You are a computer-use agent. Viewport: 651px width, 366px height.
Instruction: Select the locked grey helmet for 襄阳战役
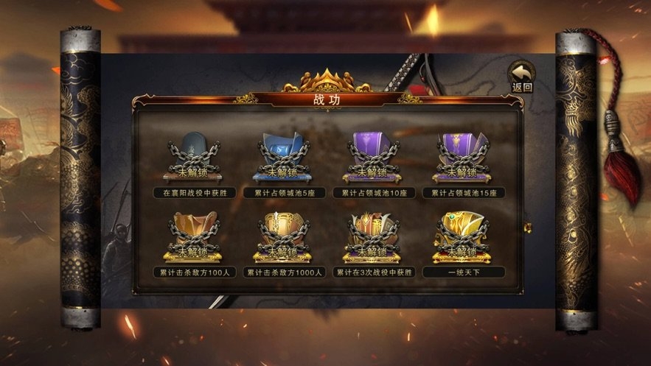tap(193, 157)
